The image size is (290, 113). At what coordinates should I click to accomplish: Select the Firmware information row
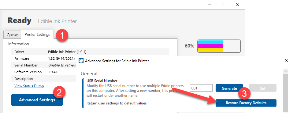pyautogui.click(x=44, y=58)
